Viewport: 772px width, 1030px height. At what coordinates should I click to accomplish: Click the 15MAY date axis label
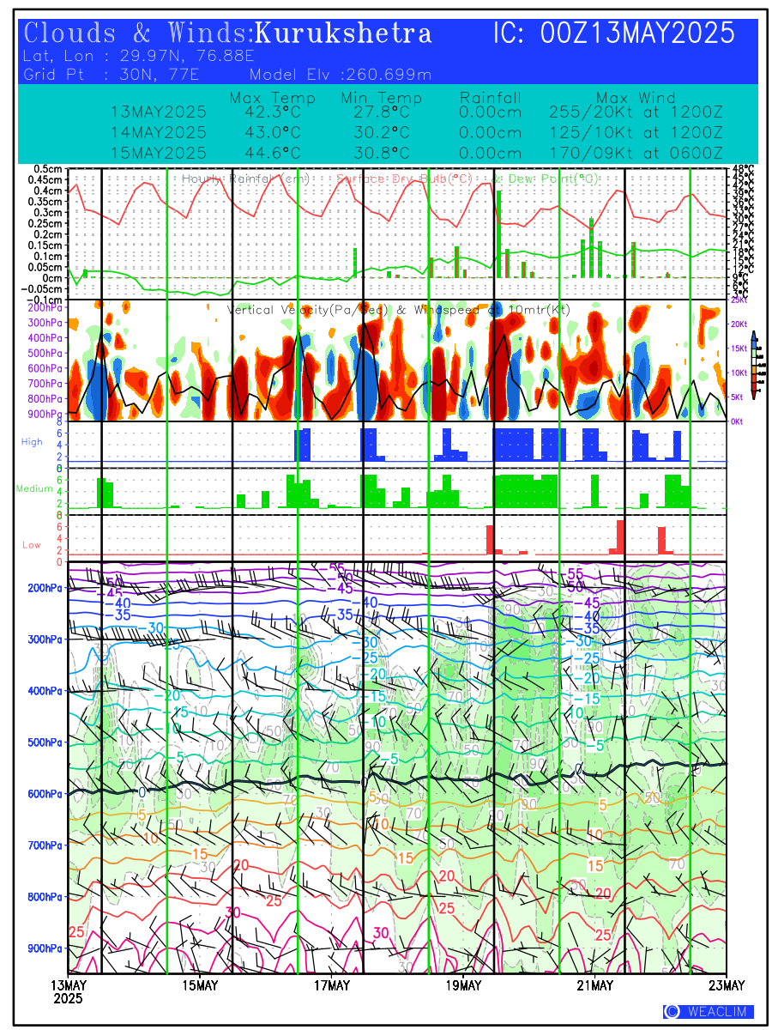[200, 985]
